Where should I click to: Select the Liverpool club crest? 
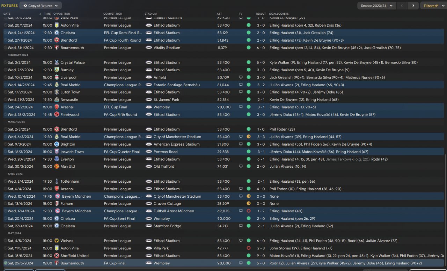tap(57, 78)
